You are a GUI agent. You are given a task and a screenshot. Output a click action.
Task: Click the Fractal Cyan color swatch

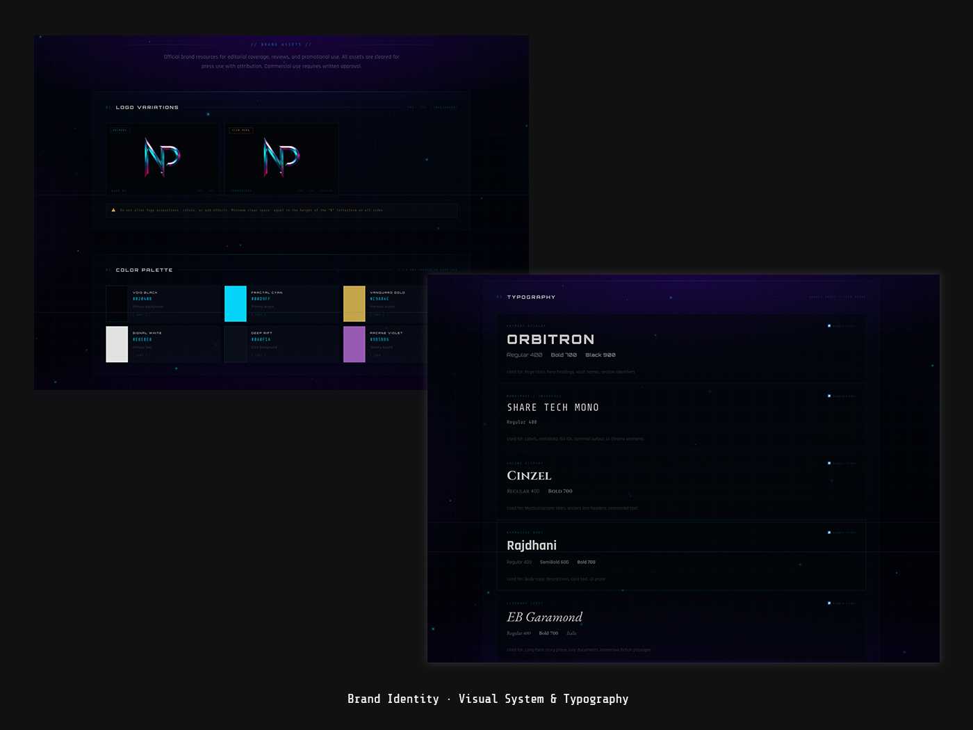(x=236, y=304)
